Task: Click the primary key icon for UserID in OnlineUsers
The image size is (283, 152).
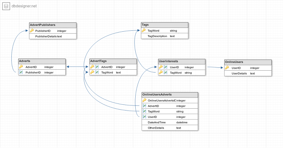Action: 227,68
